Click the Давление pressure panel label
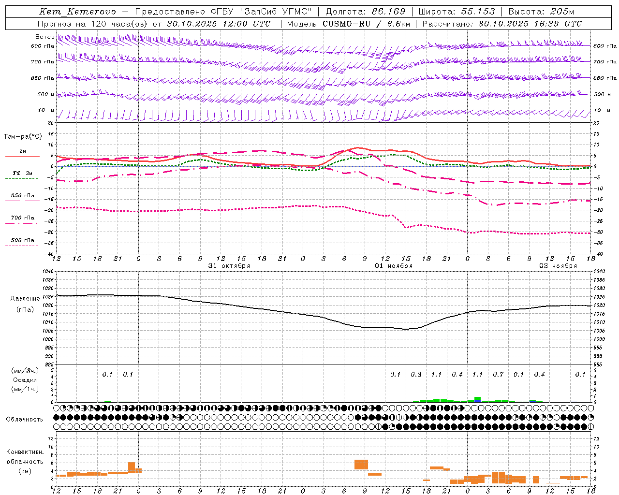619x495 pixels. point(25,299)
